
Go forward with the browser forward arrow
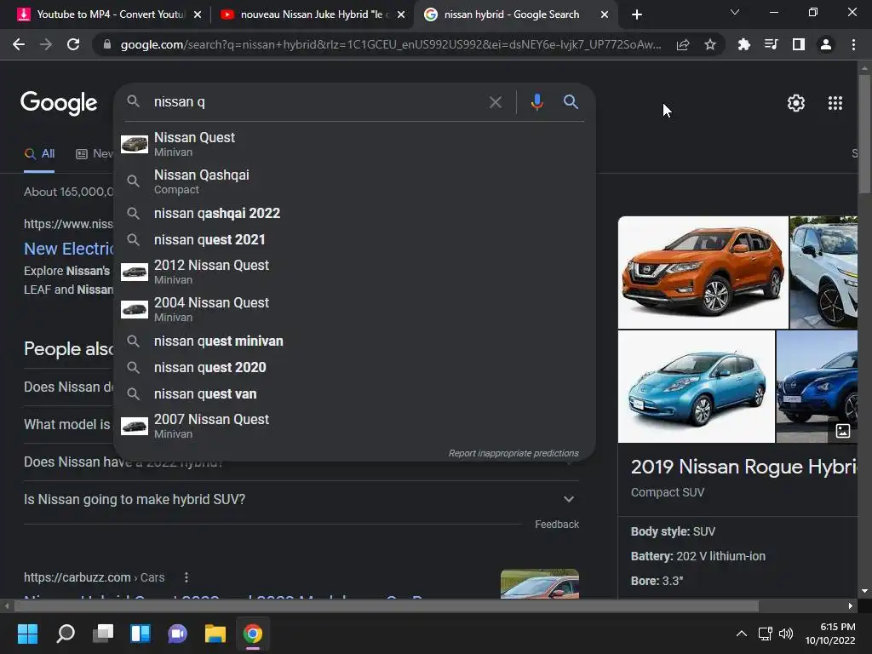click(46, 44)
